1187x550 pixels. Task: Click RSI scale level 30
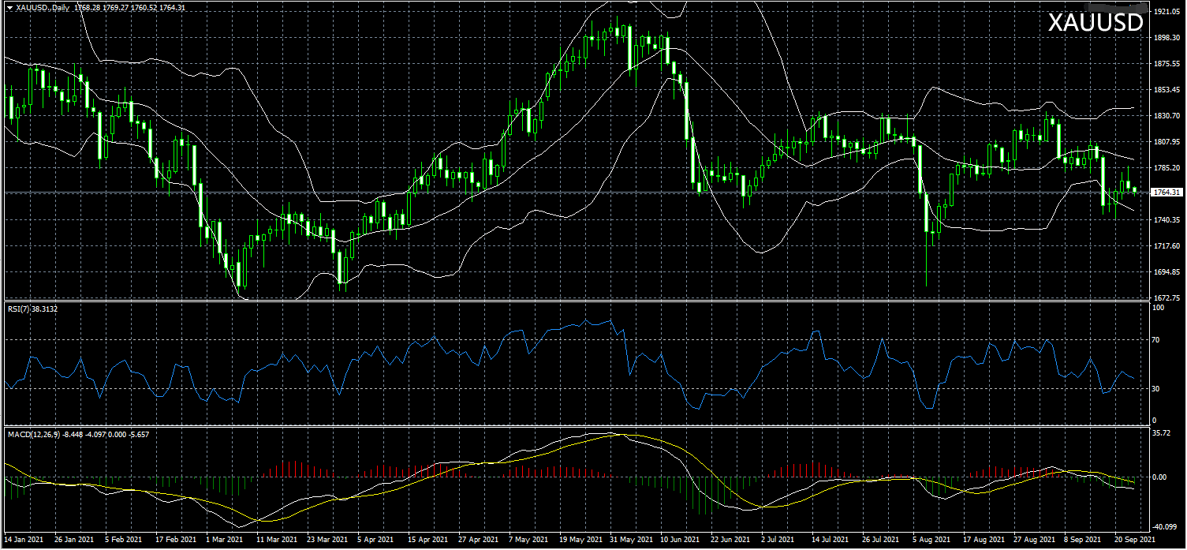pos(1156,388)
